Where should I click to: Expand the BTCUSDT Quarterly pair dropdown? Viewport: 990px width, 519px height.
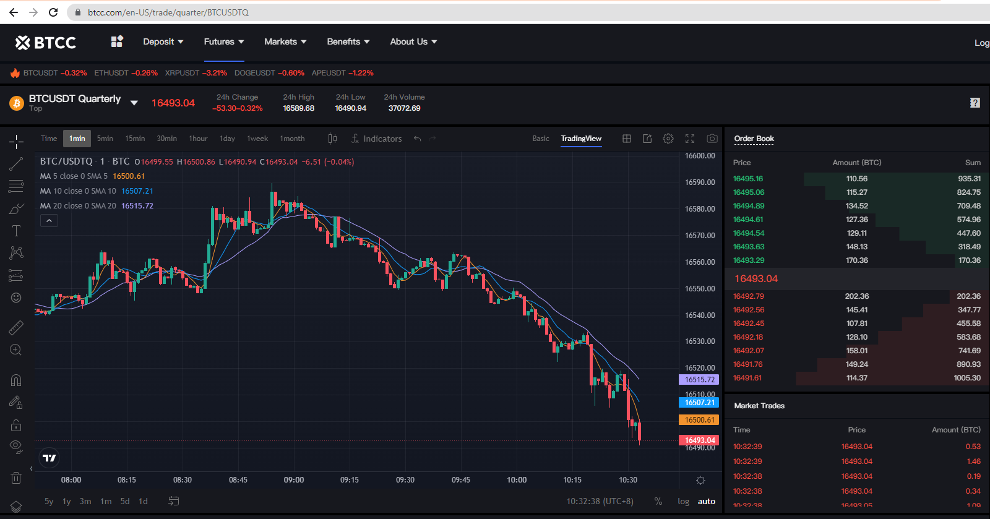(134, 103)
